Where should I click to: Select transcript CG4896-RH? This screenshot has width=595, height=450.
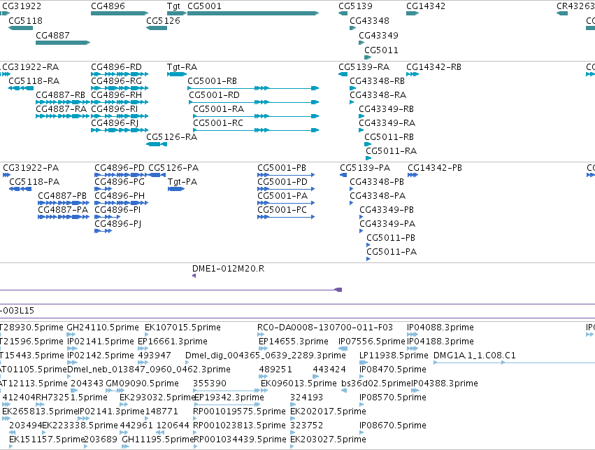[x=117, y=95]
